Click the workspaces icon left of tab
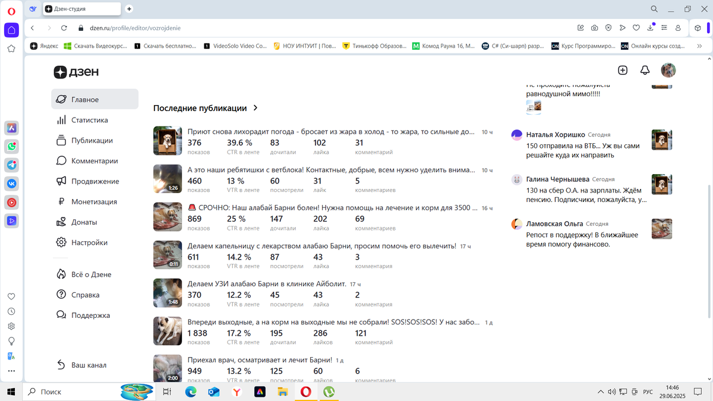The width and height of the screenshot is (713, 401). coord(33,9)
